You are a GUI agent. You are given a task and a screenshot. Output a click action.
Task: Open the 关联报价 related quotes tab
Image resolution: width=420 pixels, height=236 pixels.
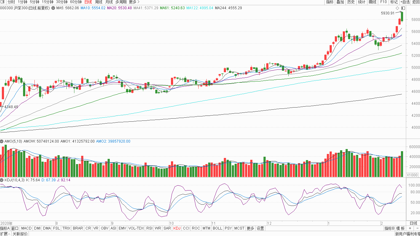pyautogui.click(x=20, y=234)
